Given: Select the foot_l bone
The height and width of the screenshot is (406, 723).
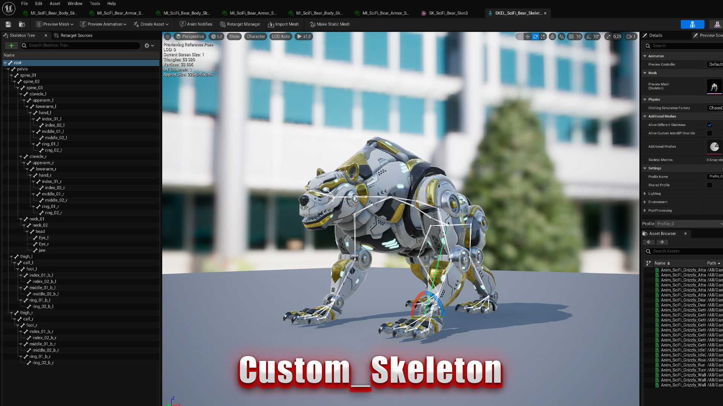Looking at the screenshot, I should [x=31, y=269].
